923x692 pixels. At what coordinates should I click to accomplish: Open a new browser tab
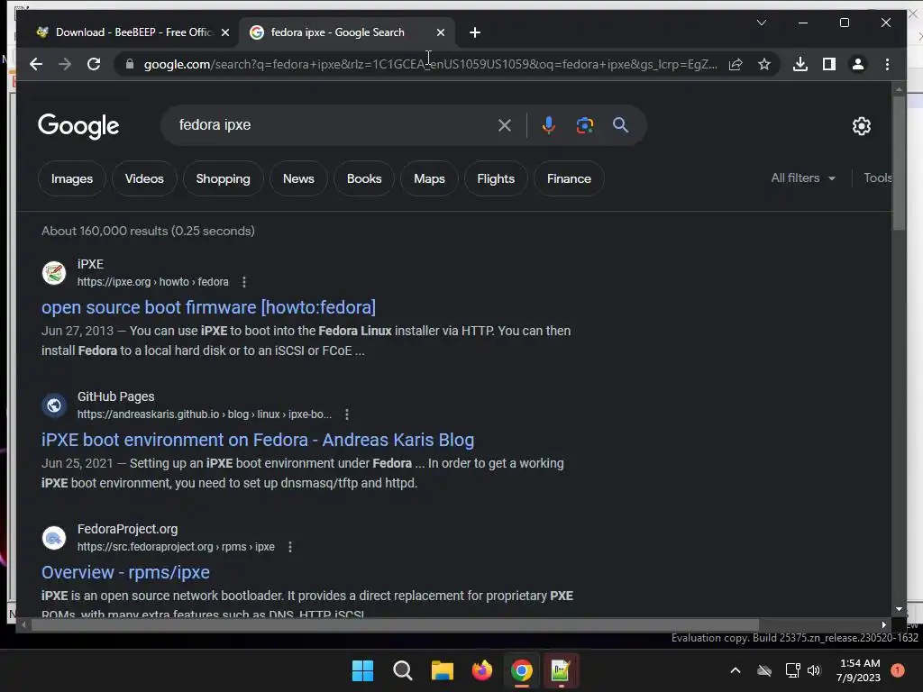pos(475,32)
